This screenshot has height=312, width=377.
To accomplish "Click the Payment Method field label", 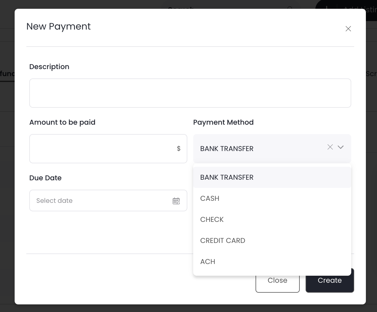I will tap(223, 122).
